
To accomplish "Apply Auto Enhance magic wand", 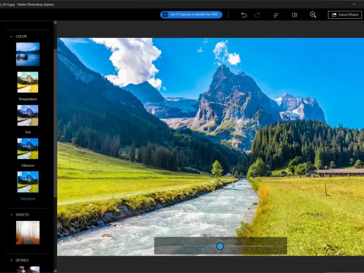I will tap(276, 15).
